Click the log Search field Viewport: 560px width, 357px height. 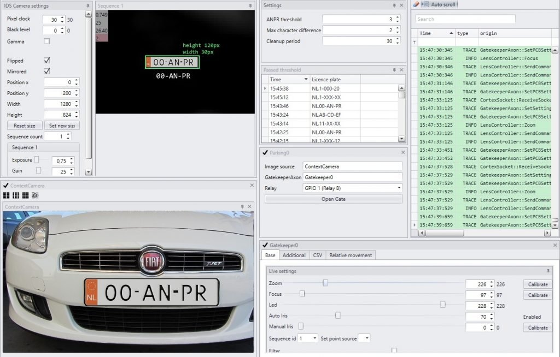465,19
